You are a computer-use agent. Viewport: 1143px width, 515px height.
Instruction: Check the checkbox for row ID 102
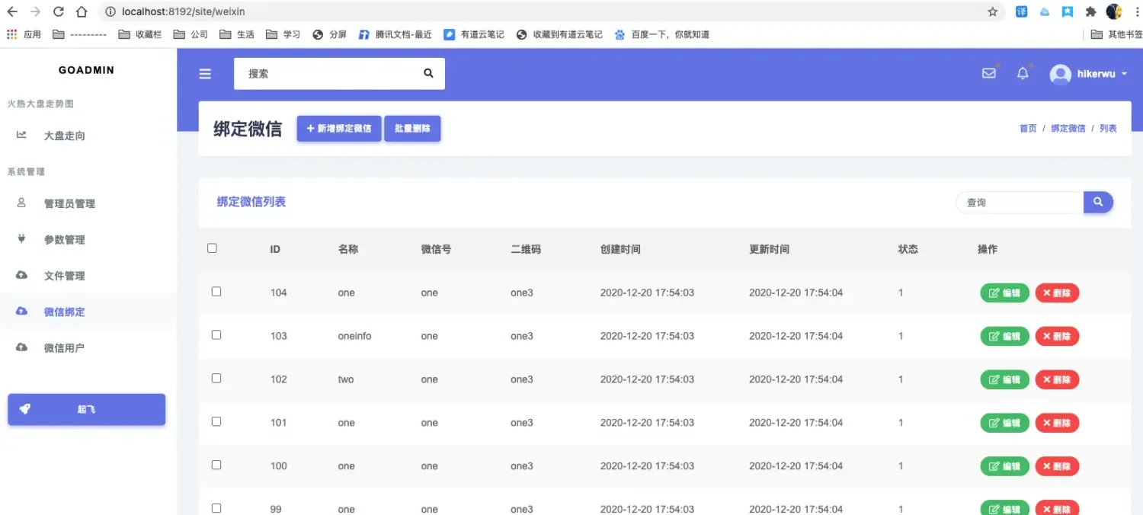[x=216, y=378]
